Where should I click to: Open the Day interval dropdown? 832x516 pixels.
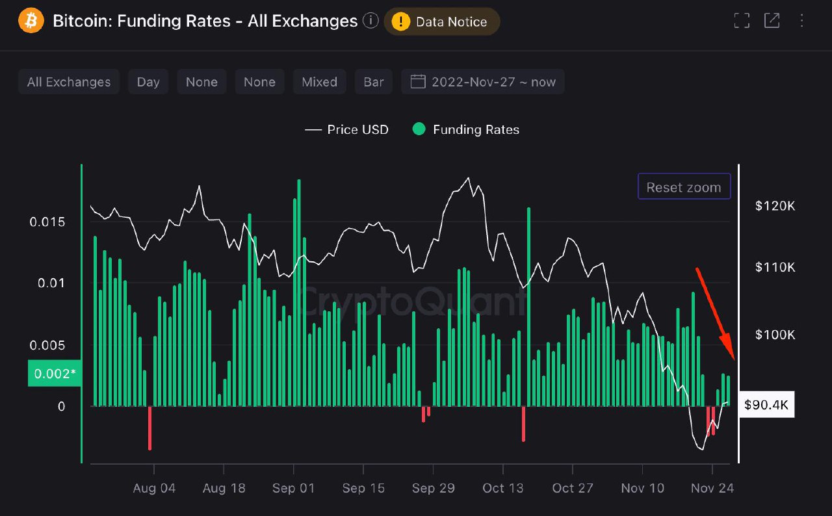(x=148, y=82)
